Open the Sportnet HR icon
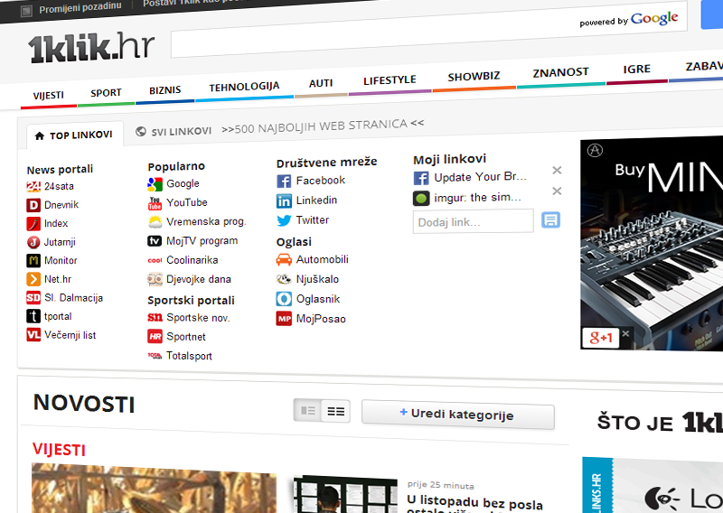Viewport: 723px width, 513px height. (x=155, y=337)
